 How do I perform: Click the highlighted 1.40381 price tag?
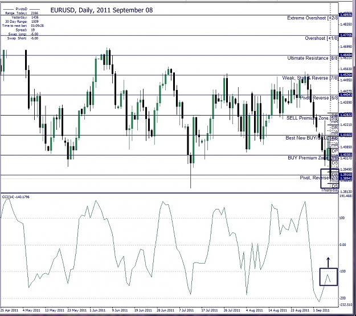tap(345, 155)
